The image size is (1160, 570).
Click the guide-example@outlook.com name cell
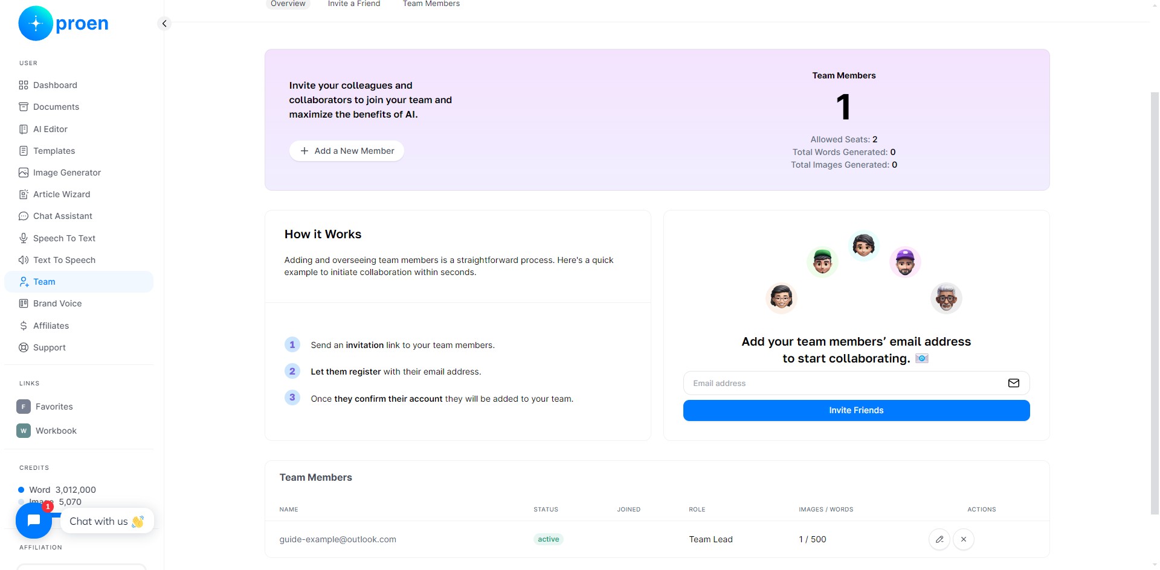[338, 539]
